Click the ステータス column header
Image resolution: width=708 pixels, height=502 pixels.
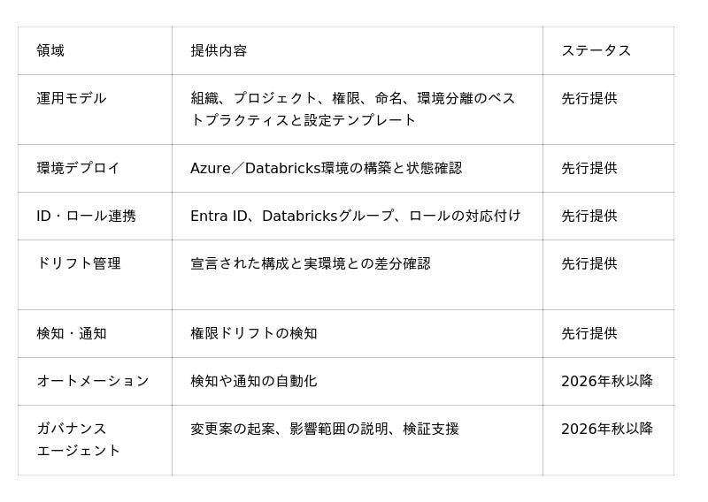[x=596, y=50]
